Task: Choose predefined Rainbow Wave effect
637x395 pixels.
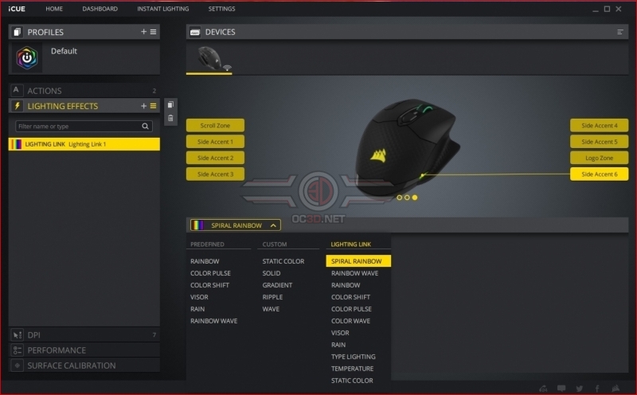Action: click(213, 321)
